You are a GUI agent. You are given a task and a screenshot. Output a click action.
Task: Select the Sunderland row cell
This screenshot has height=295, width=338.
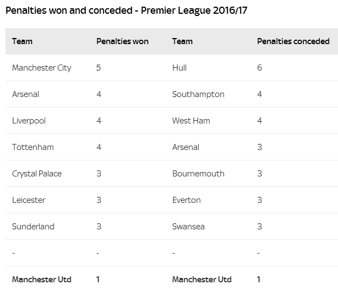pos(33,227)
